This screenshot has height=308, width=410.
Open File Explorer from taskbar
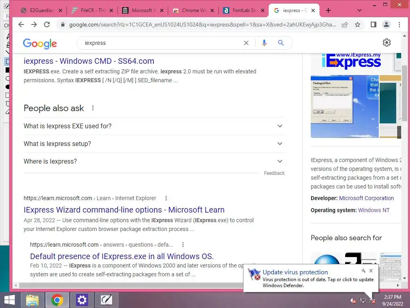pyautogui.click(x=32, y=300)
